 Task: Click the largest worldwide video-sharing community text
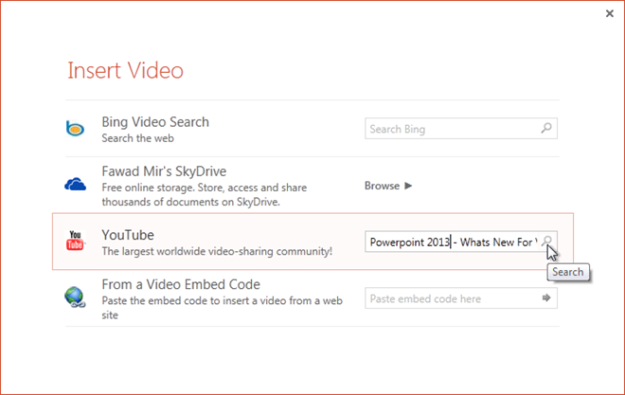tap(217, 252)
